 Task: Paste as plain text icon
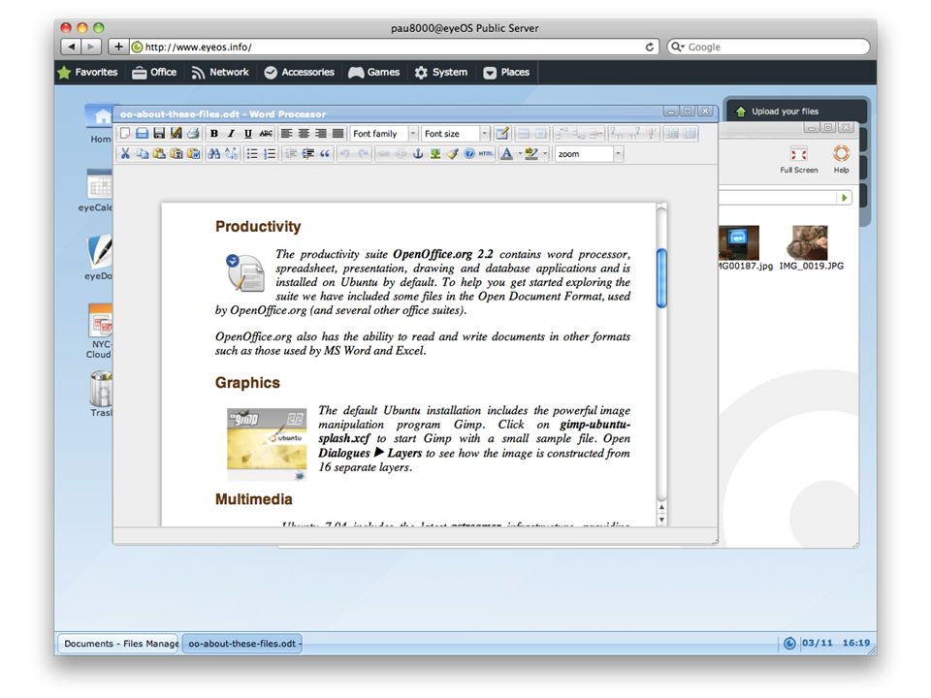pyautogui.click(x=176, y=154)
